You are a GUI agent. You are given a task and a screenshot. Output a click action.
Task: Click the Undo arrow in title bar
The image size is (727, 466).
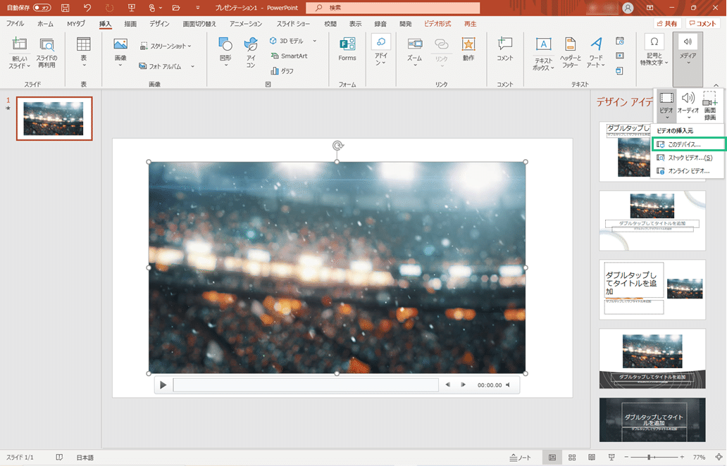pyautogui.click(x=87, y=8)
